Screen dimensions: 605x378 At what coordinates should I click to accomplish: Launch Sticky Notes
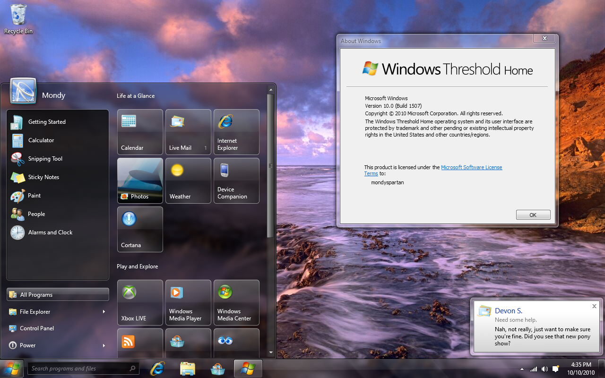click(58, 177)
